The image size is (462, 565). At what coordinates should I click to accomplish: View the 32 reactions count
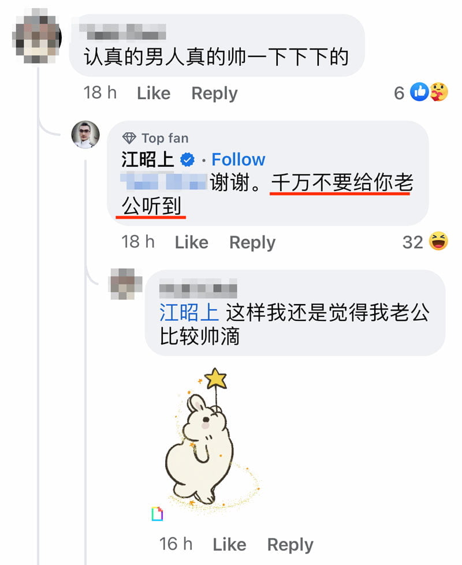[412, 242]
